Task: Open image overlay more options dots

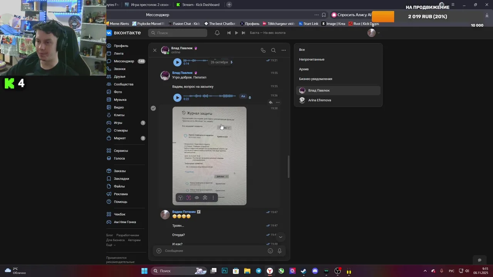Action: click(213, 198)
